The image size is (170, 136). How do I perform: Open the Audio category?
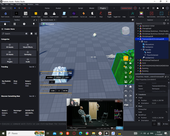point(28,61)
